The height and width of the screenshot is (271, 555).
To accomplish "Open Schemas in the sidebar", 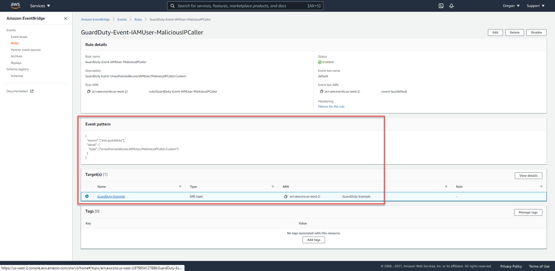I will point(17,76).
